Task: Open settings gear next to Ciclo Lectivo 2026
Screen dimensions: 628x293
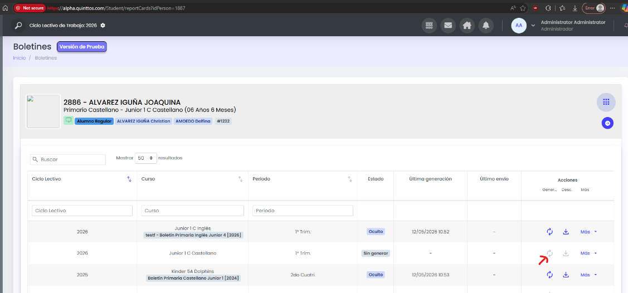Action: (103, 25)
